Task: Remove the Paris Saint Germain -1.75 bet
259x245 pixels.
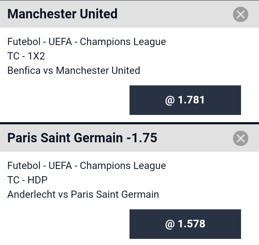Action: point(241,138)
